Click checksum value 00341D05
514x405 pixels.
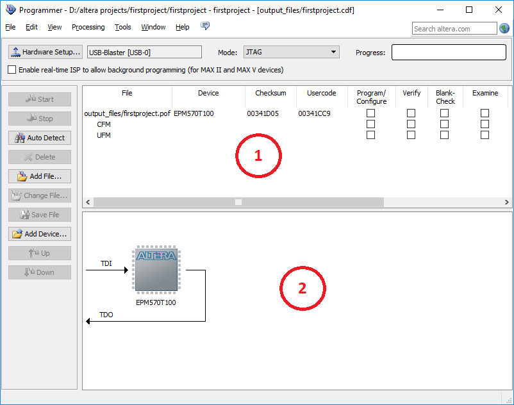tap(263, 113)
